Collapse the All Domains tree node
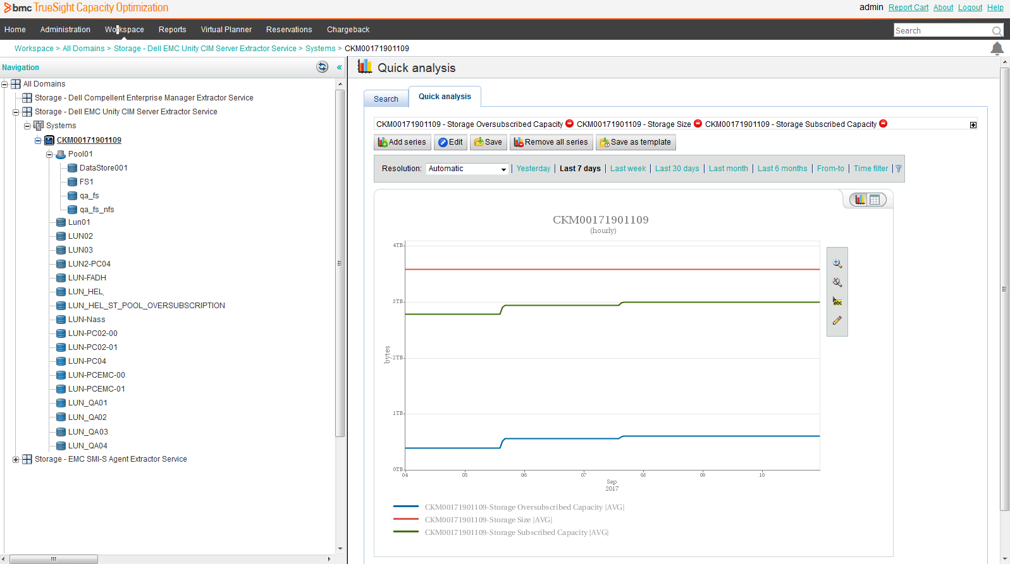Viewport: 1010px width, 564px height. pyautogui.click(x=4, y=84)
